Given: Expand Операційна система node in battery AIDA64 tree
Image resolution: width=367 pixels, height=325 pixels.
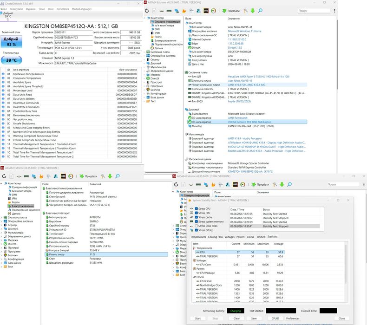Looking at the screenshot, I should point(2,221).
